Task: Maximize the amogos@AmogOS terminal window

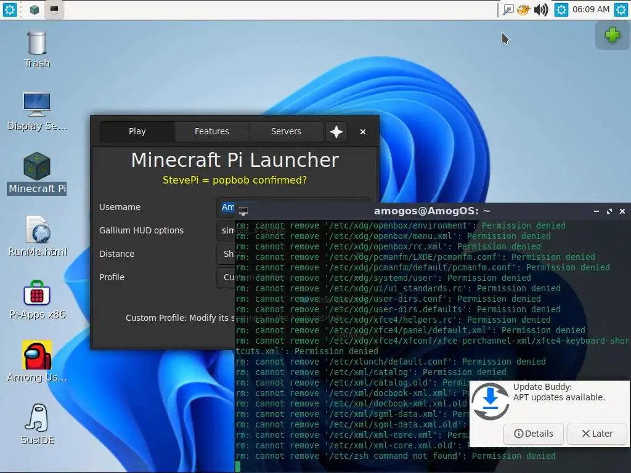Action: (609, 211)
